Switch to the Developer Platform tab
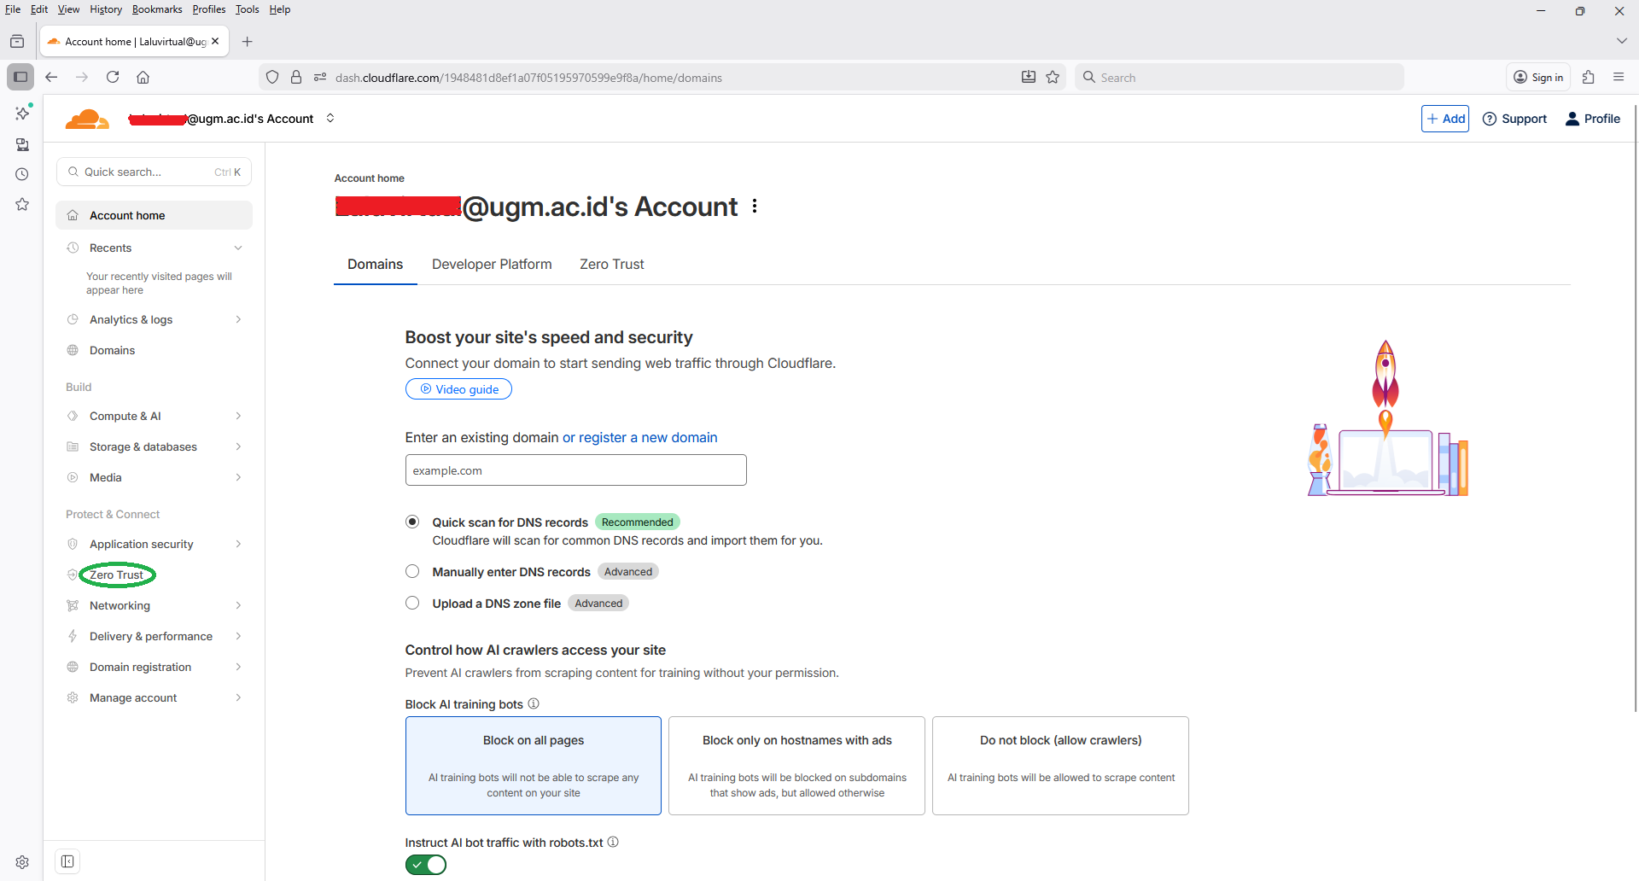 coord(492,265)
